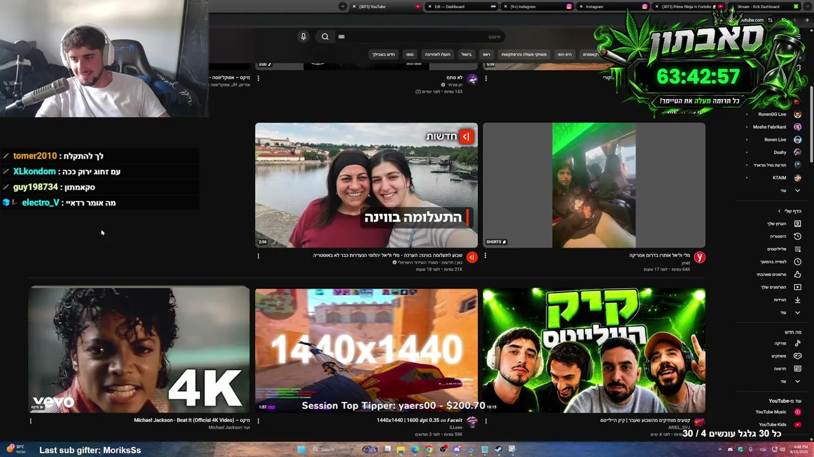This screenshot has width=814, height=457.
Task: Open options menu for ynet Shorts video
Action: click(485, 256)
